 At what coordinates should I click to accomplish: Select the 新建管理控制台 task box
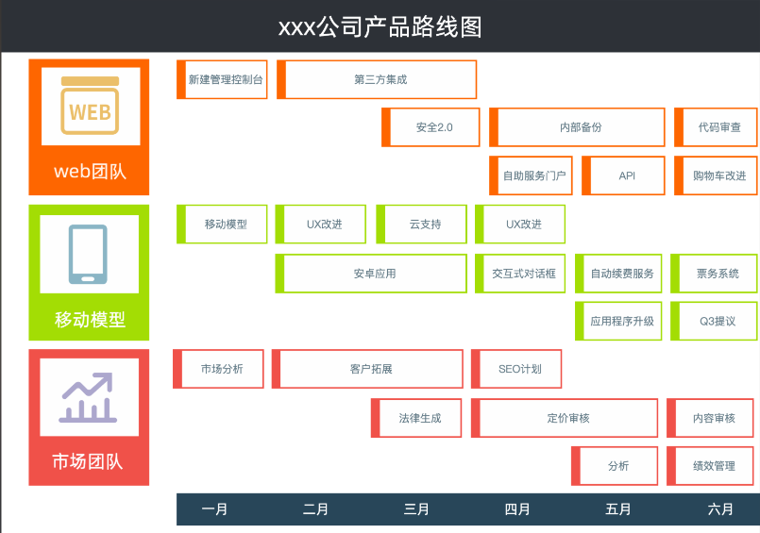tap(222, 79)
